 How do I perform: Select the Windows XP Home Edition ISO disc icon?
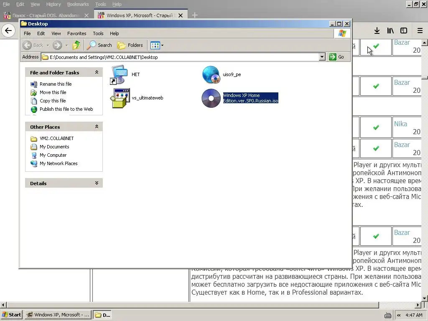pos(211,98)
